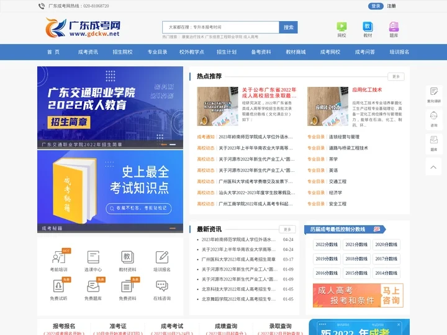
Task: Open 广州医科大学2023年成人高考招生简章 news item
Action: (x=238, y=259)
